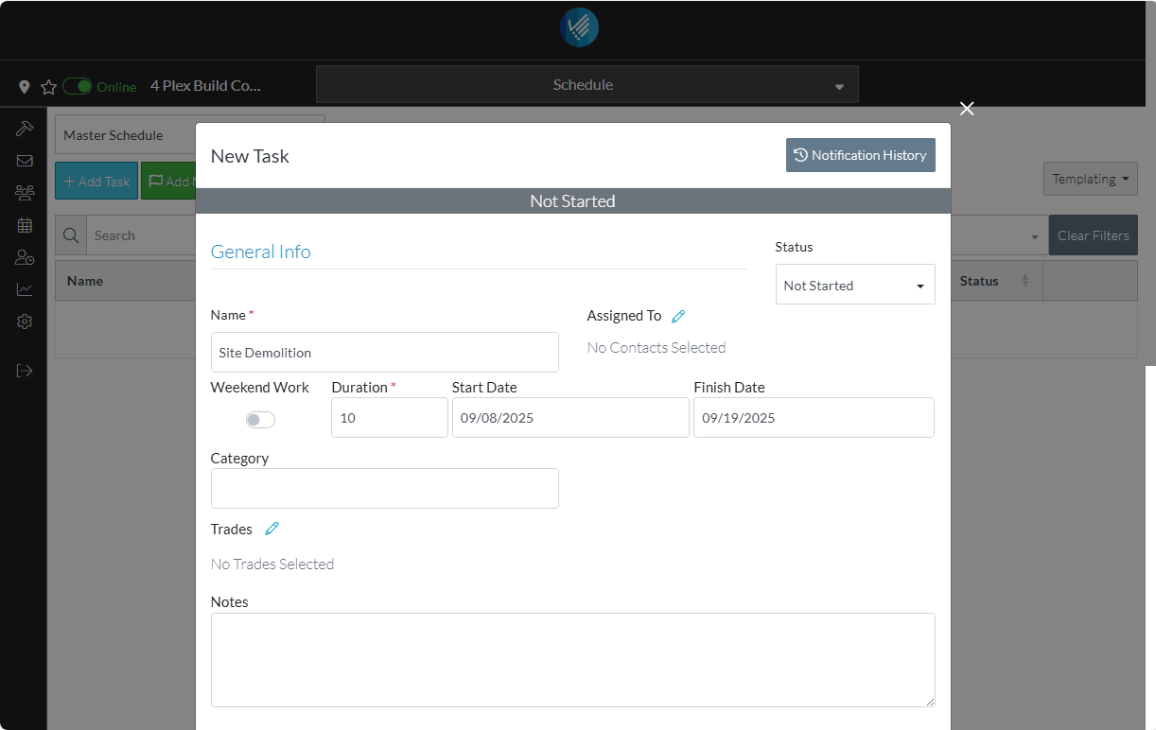1156x730 pixels.
Task: Open the people group icon in sidebar
Action: click(x=25, y=193)
